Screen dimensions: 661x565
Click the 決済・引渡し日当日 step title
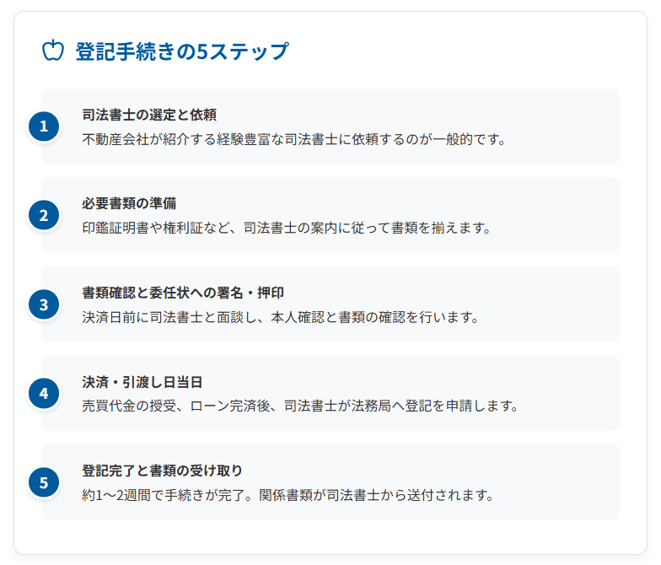(142, 382)
